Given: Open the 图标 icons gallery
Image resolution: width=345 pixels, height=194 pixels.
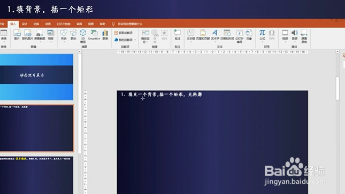Looking at the screenshot, I should 73,35.
